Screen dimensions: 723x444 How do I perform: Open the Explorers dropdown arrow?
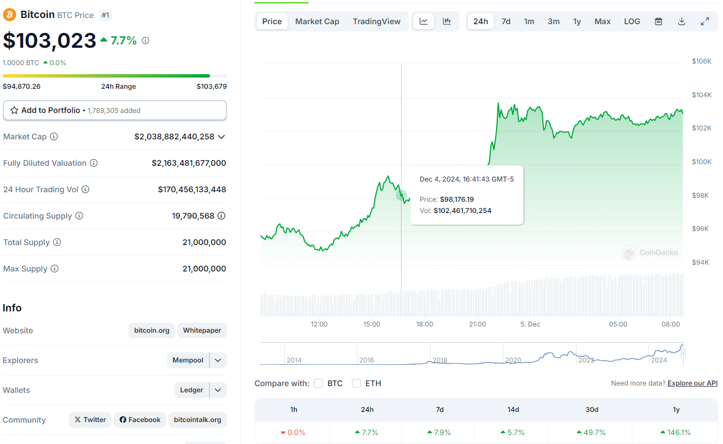pyautogui.click(x=218, y=360)
